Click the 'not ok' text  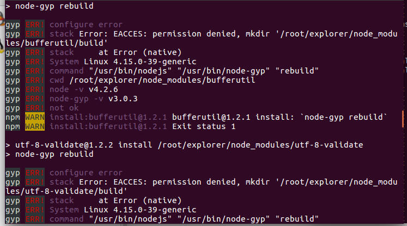[64, 108]
